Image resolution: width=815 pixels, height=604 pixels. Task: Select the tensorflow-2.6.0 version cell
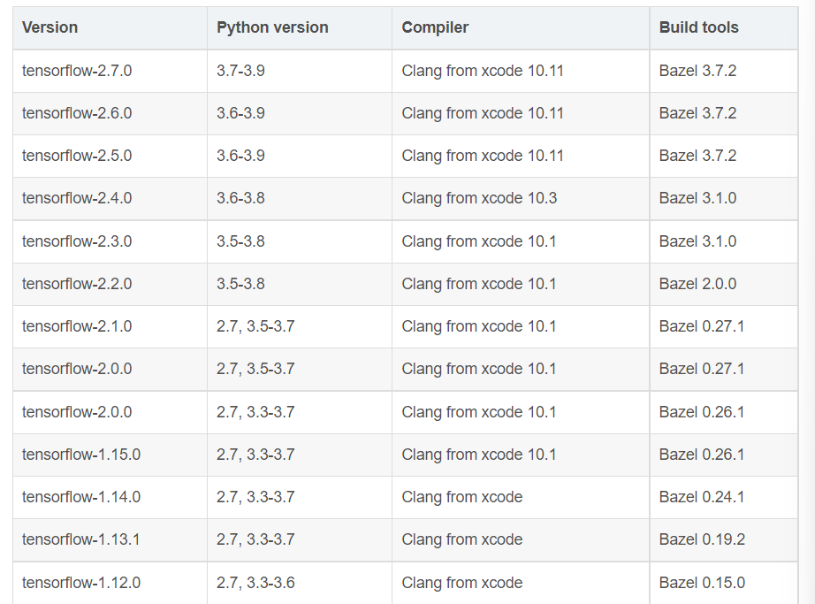pyautogui.click(x=77, y=113)
